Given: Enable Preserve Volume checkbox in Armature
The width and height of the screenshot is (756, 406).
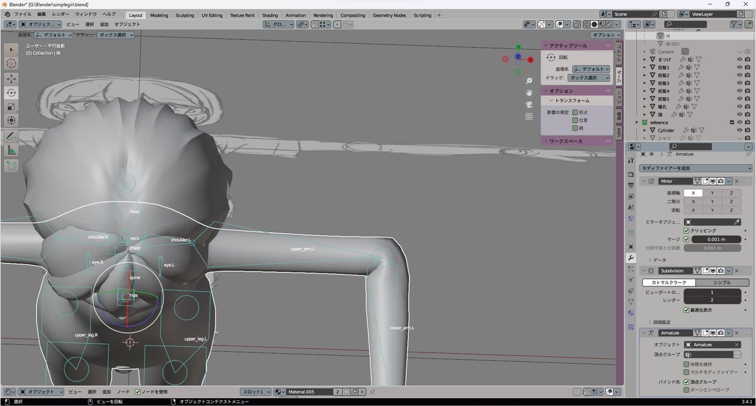Looking at the screenshot, I should coord(687,364).
